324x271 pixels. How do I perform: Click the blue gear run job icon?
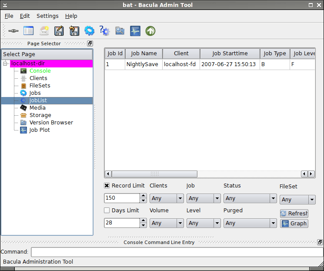click(89, 31)
